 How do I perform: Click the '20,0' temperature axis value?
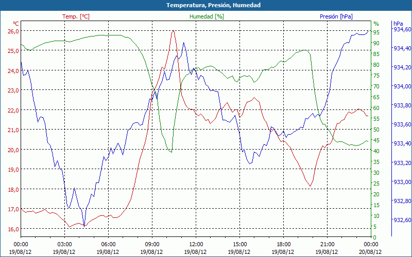[x=13, y=150]
